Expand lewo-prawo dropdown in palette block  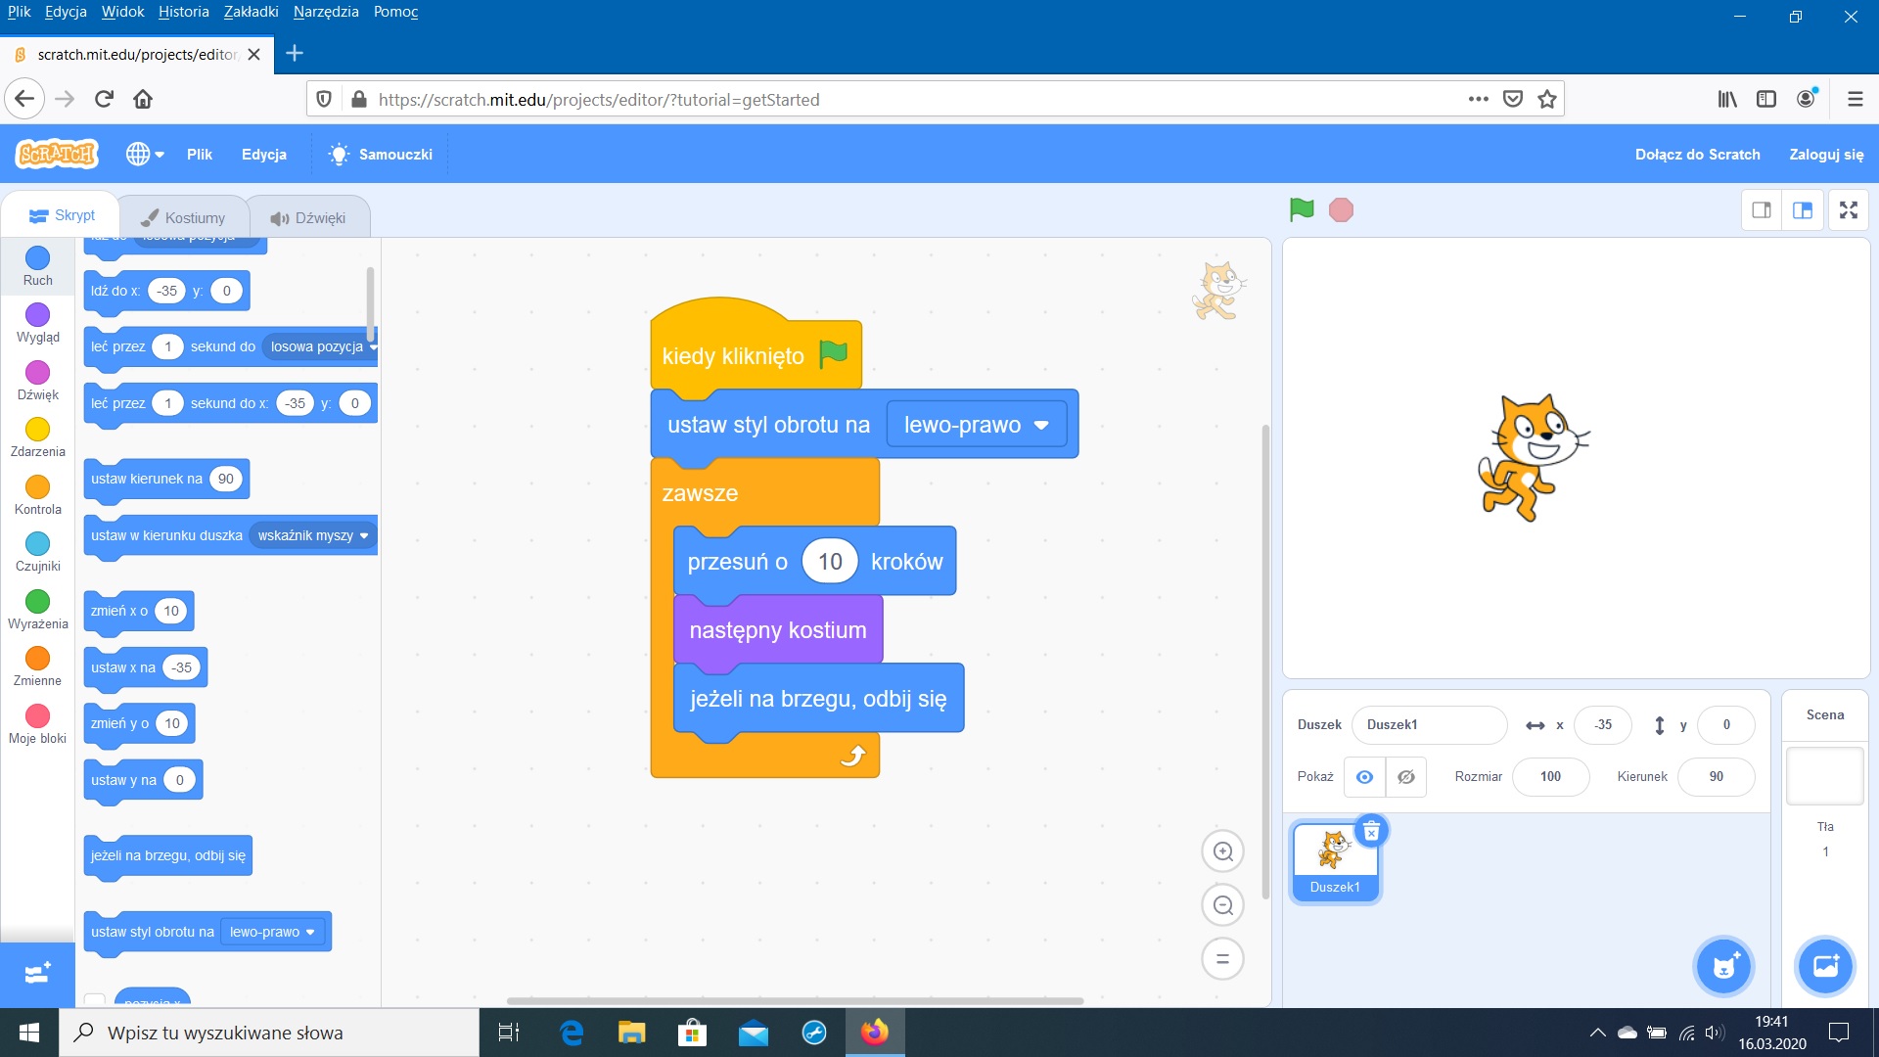pos(272,932)
